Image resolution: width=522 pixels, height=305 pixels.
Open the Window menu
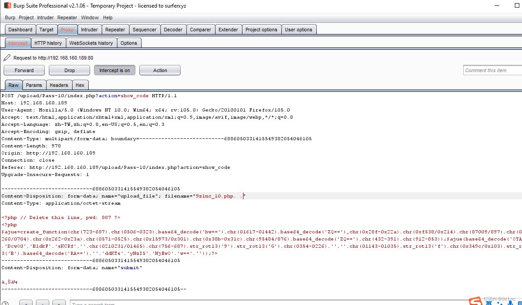click(x=90, y=17)
